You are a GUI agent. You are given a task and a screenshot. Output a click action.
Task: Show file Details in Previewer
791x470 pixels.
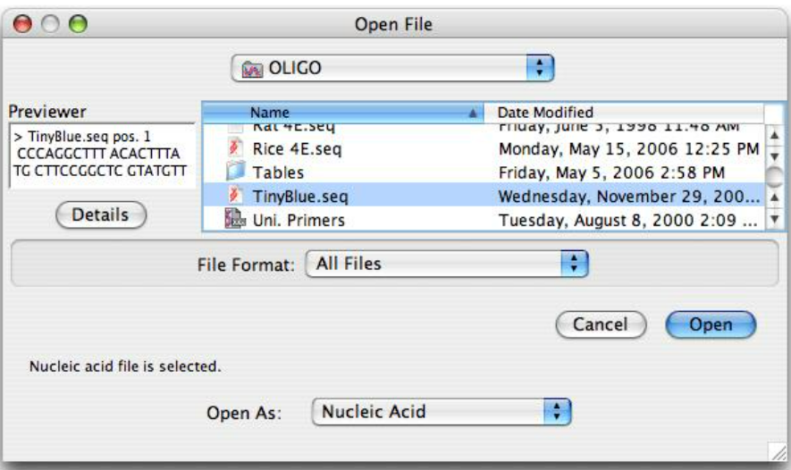click(x=101, y=214)
